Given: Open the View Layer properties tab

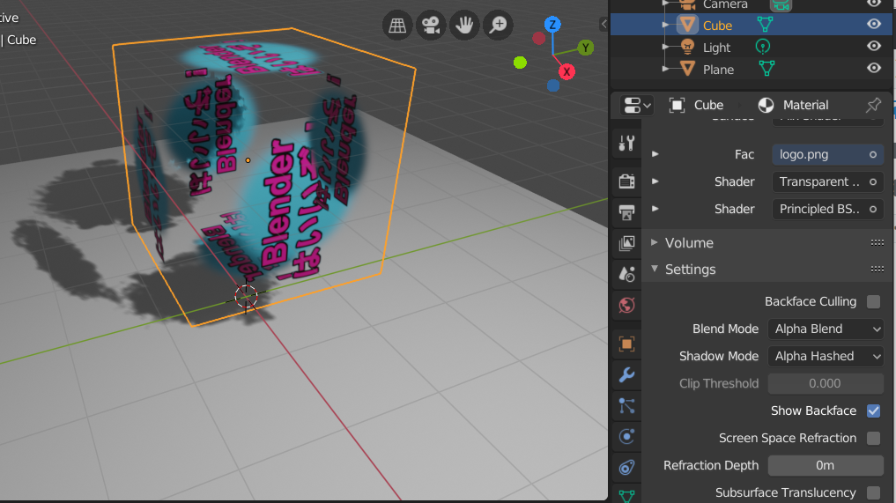Looking at the screenshot, I should tap(627, 243).
